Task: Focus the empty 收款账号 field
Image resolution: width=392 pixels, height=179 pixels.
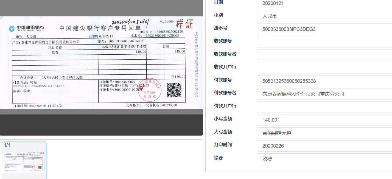Action: coord(324,42)
